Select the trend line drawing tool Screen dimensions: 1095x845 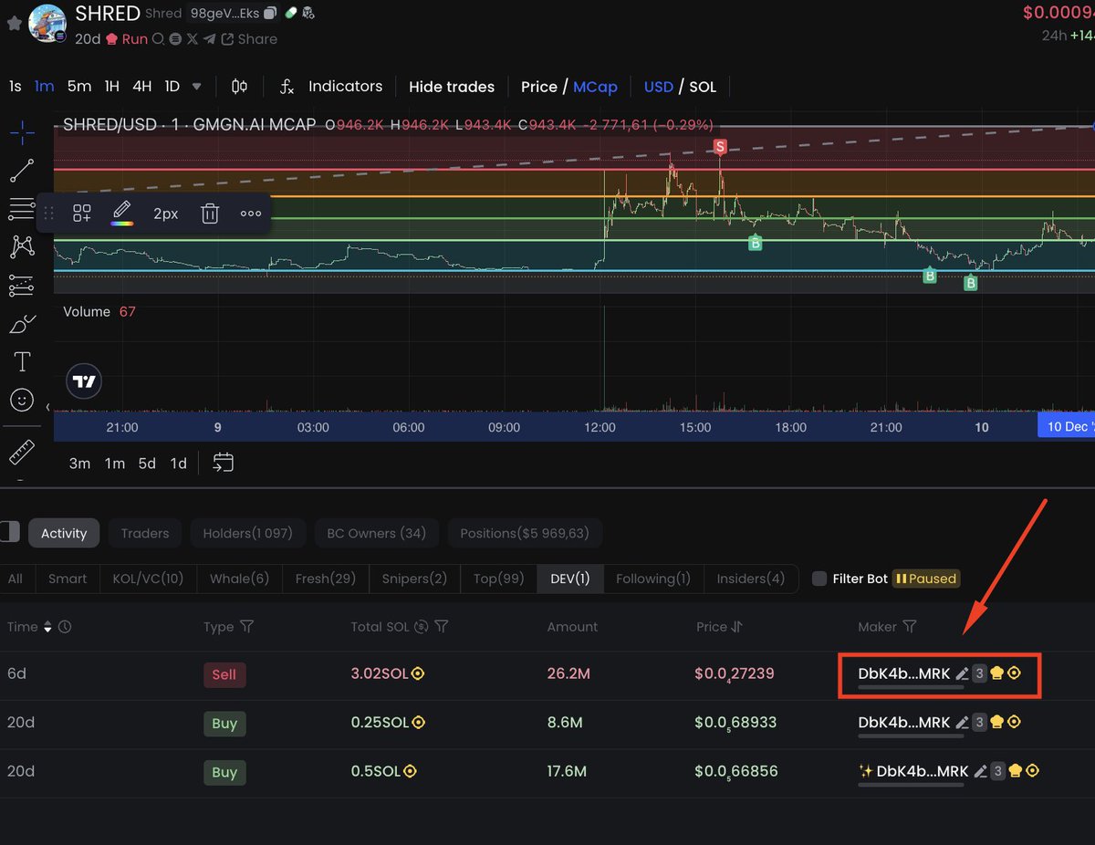pyautogui.click(x=22, y=171)
